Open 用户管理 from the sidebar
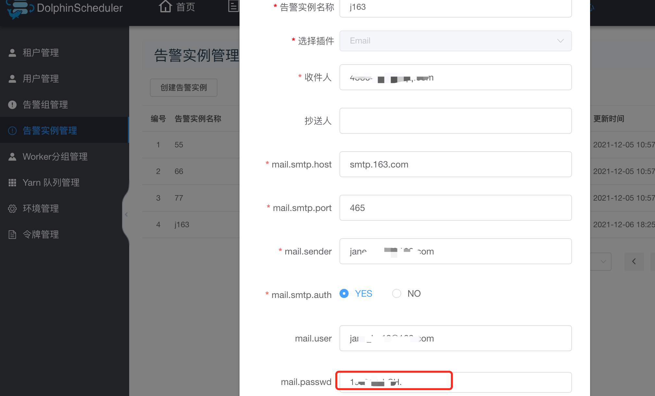This screenshot has width=655, height=396. (40, 79)
